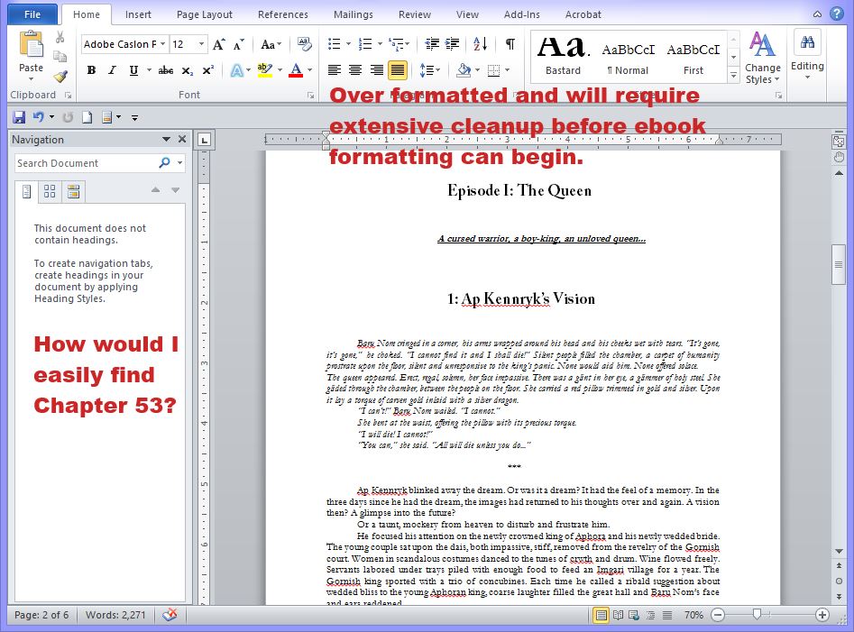Click the Clear Formatting icon
The width and height of the screenshot is (854, 632).
[x=304, y=44]
